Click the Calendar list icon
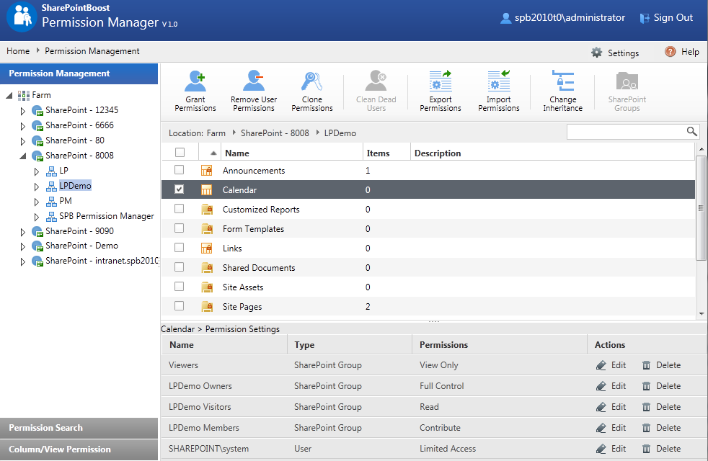 206,190
